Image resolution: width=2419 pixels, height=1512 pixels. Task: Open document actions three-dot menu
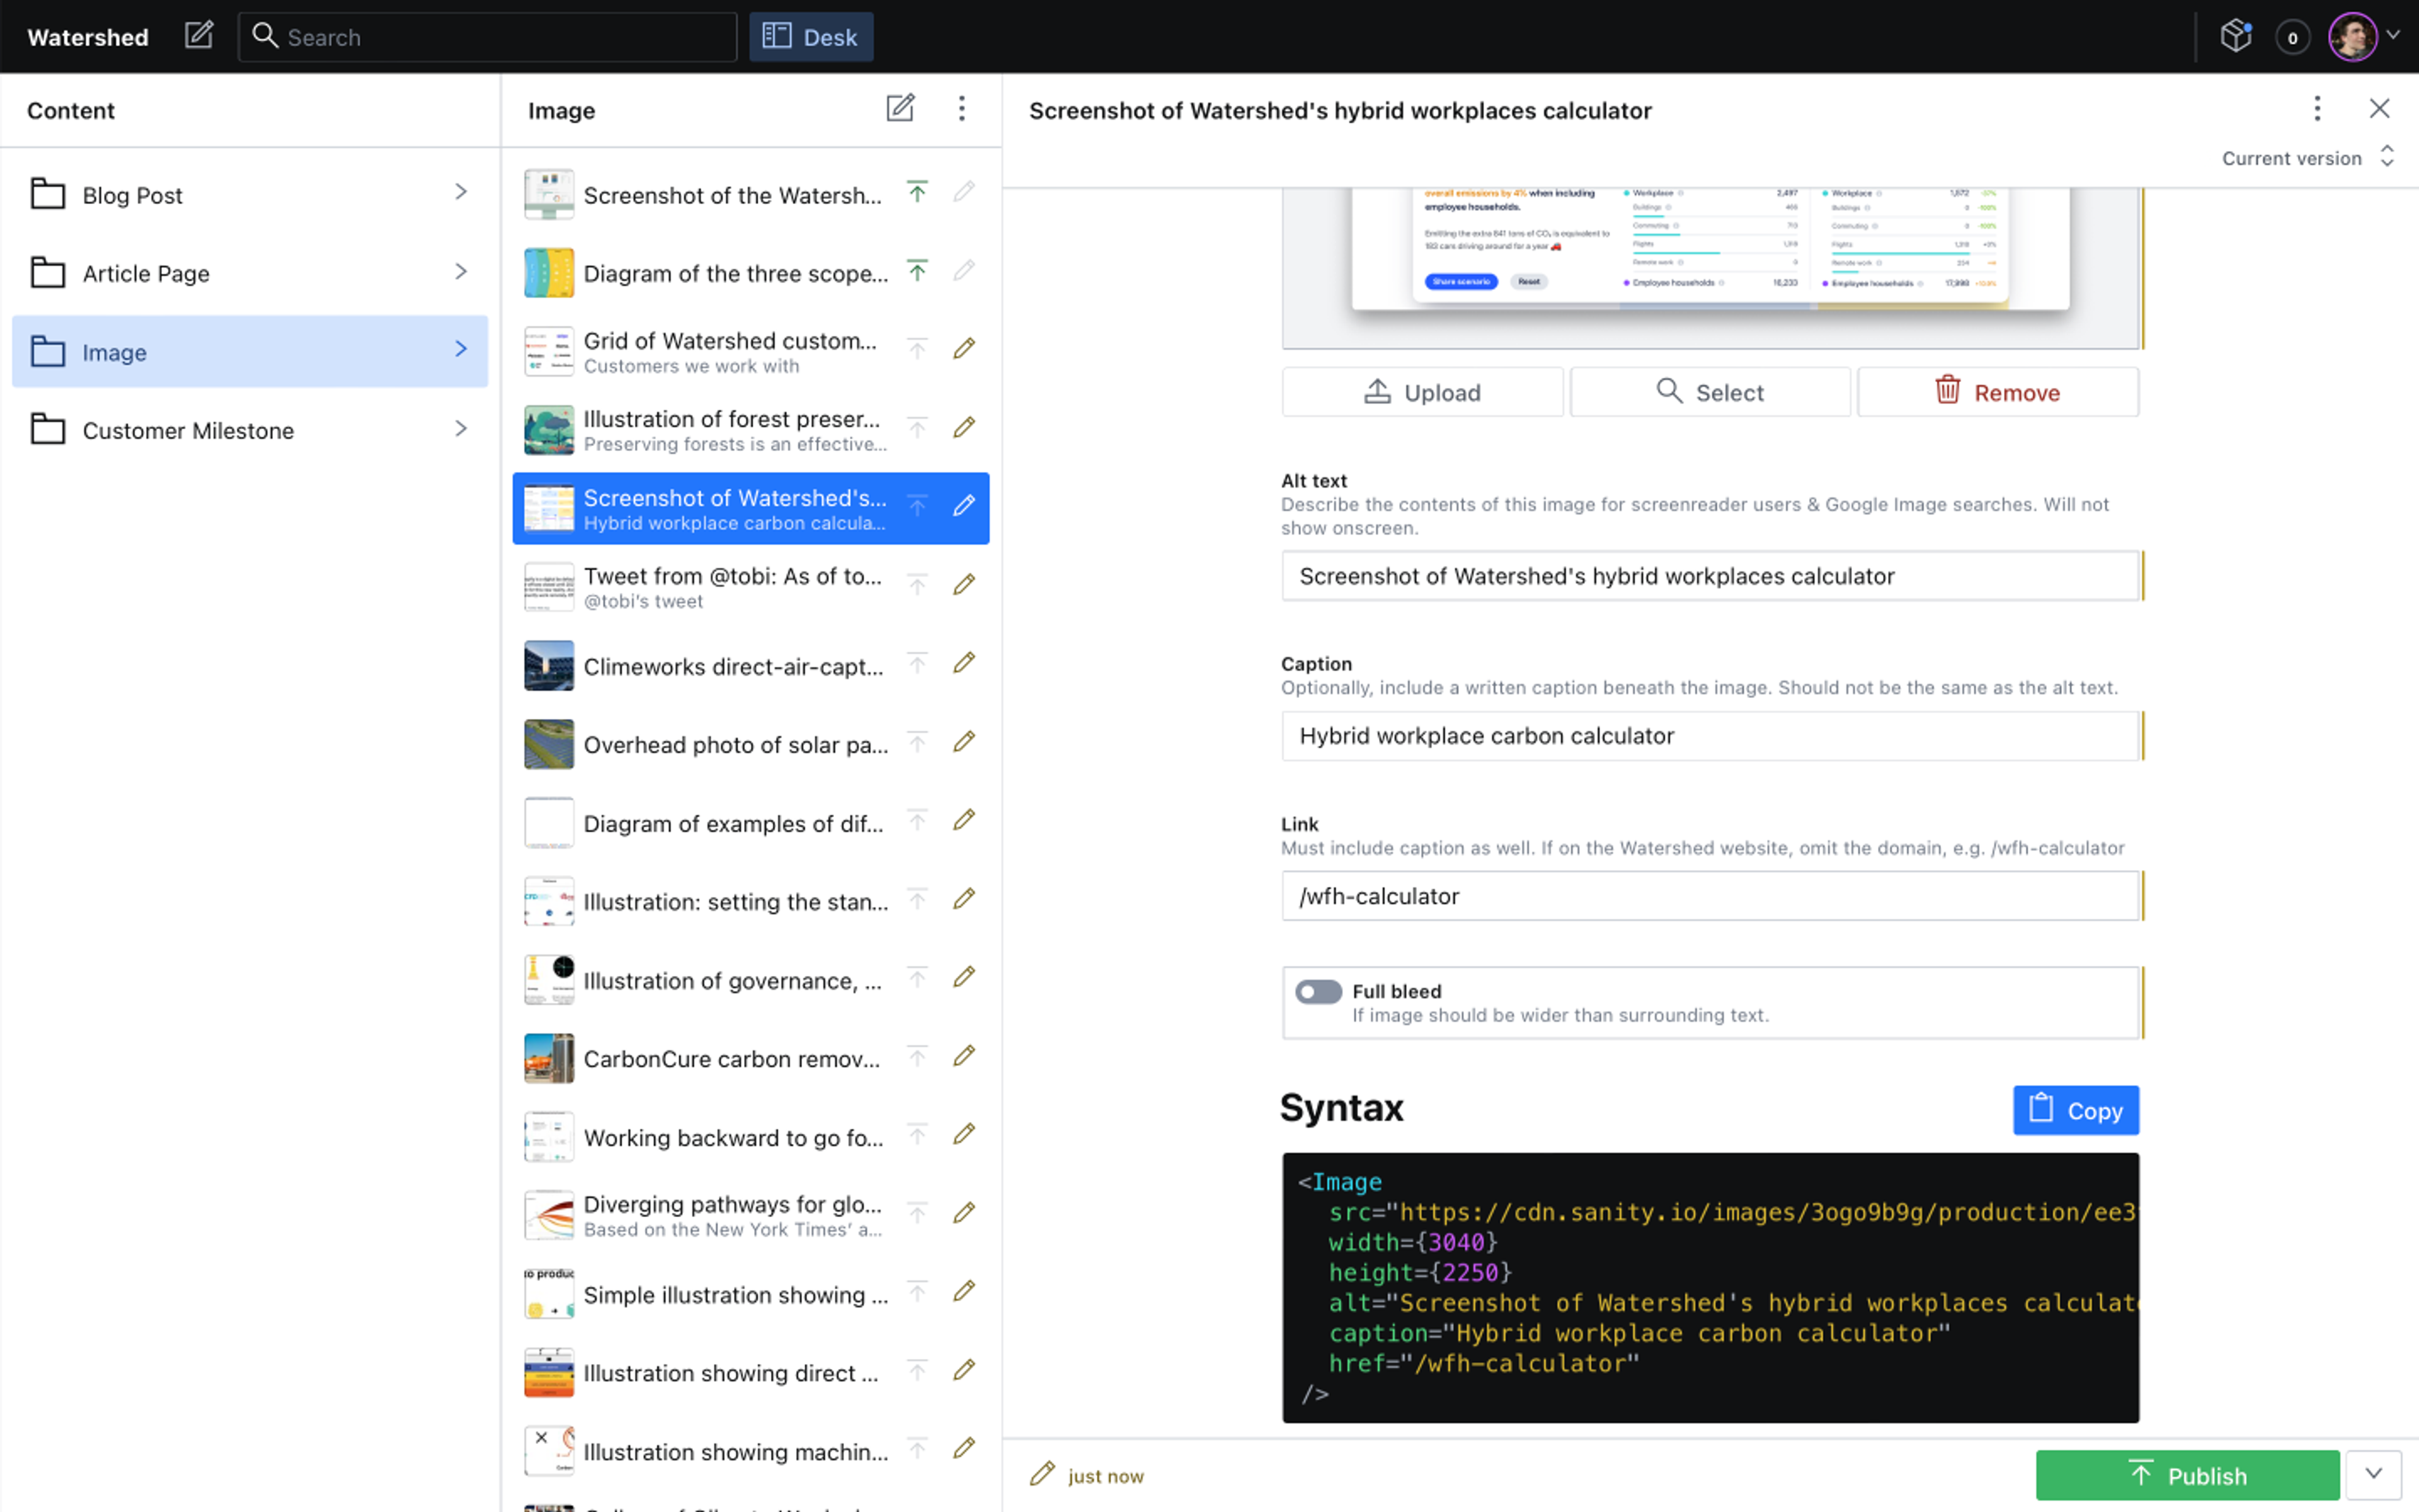click(x=2316, y=109)
